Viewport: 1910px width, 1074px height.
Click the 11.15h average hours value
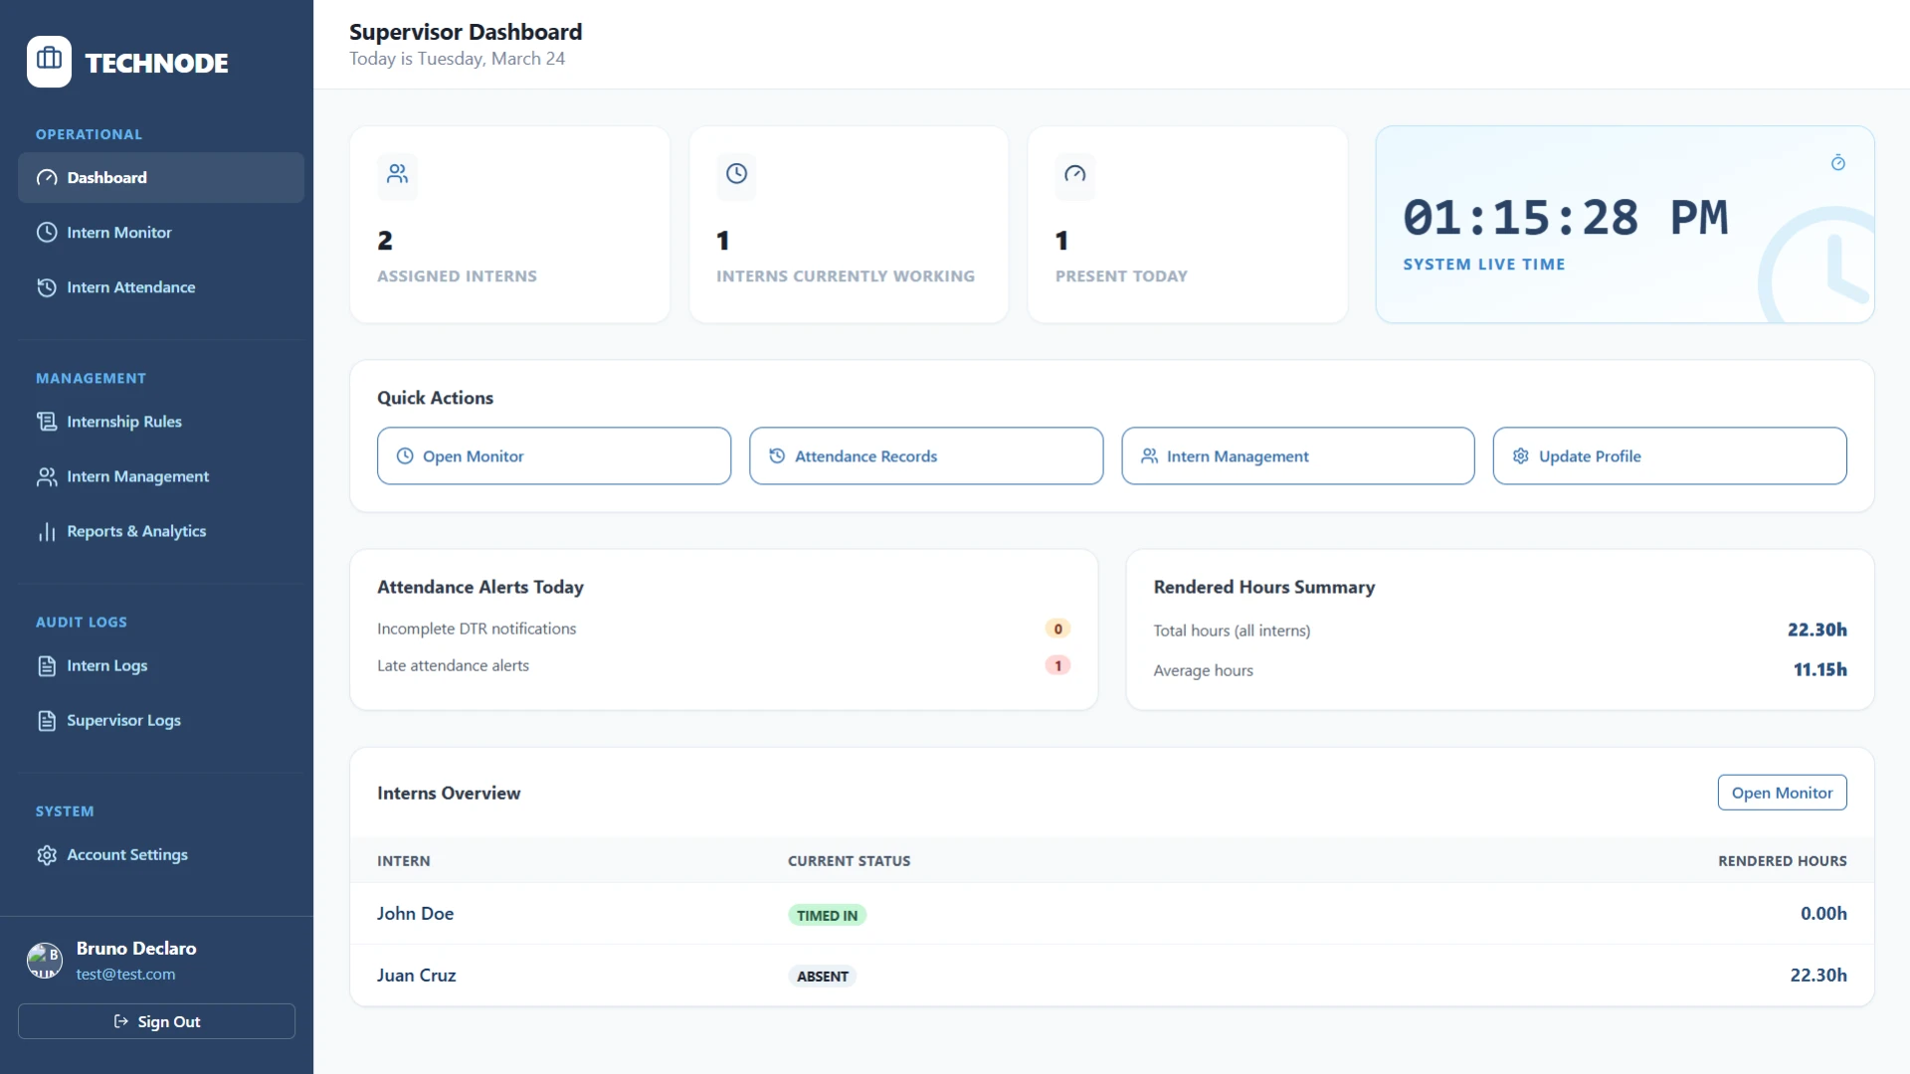pos(1820,670)
